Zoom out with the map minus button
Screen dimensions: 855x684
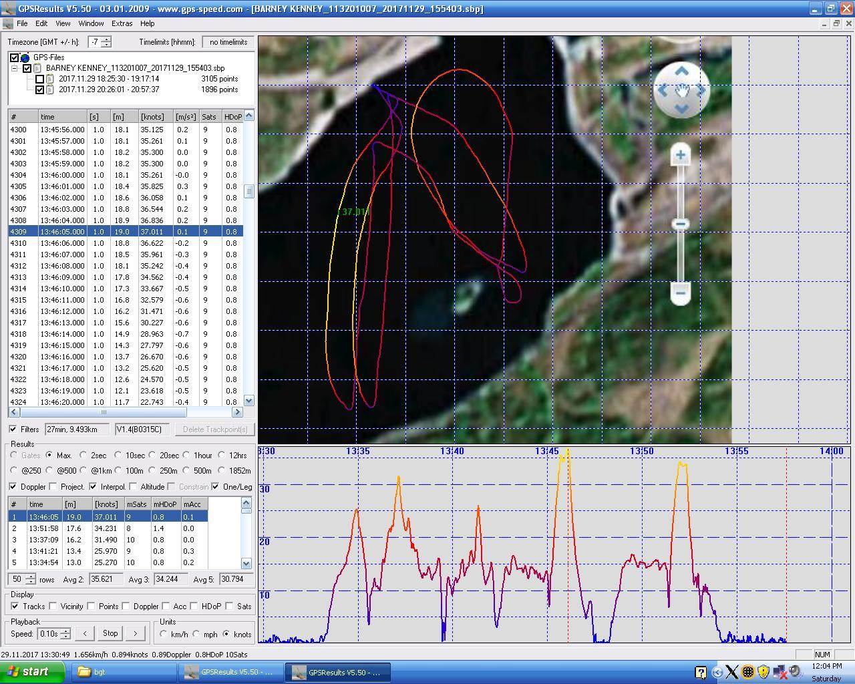point(680,293)
